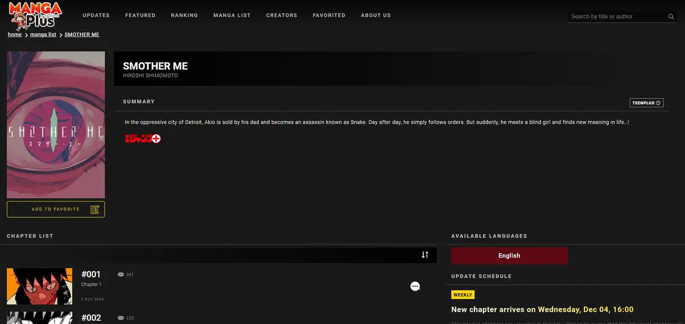The image size is (685, 324).
Task: Click the search magnifier icon
Action: (x=671, y=17)
